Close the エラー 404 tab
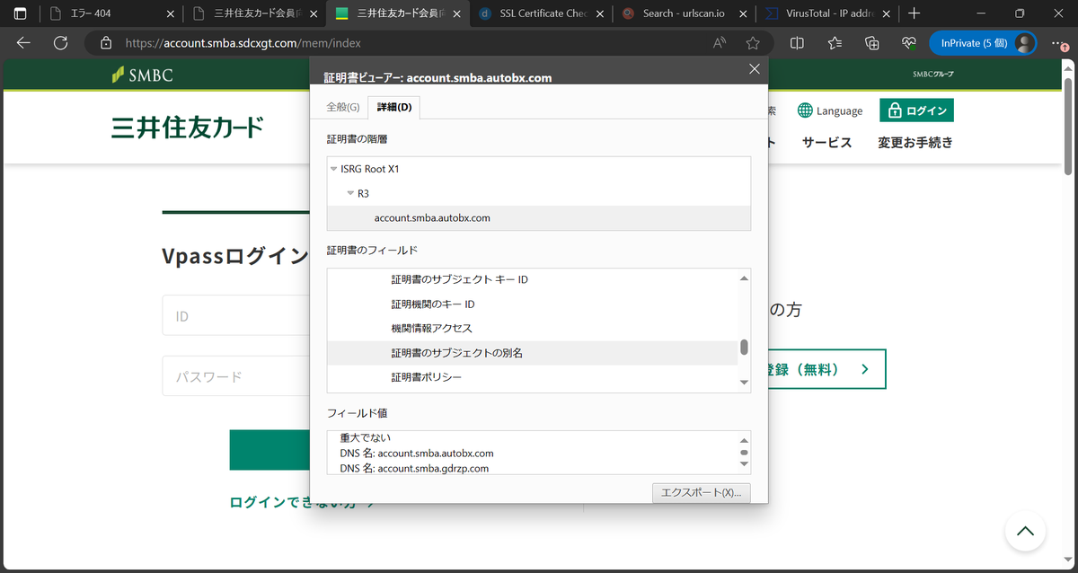 (171, 13)
